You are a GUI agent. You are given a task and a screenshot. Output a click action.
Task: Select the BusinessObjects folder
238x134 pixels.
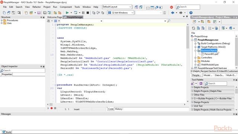[209, 51]
